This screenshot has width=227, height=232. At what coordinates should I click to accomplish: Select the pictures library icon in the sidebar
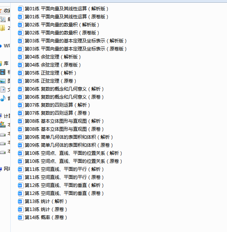click(x=3, y=81)
